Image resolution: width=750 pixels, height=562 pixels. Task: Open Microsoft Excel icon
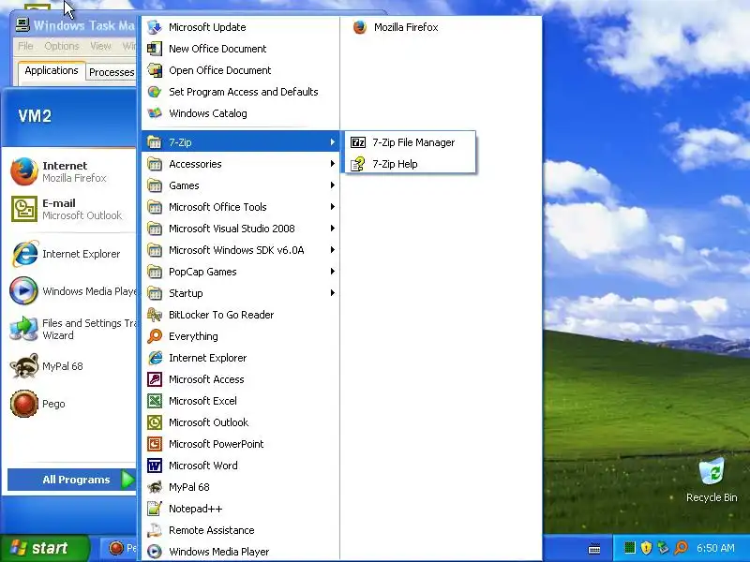[x=155, y=401]
